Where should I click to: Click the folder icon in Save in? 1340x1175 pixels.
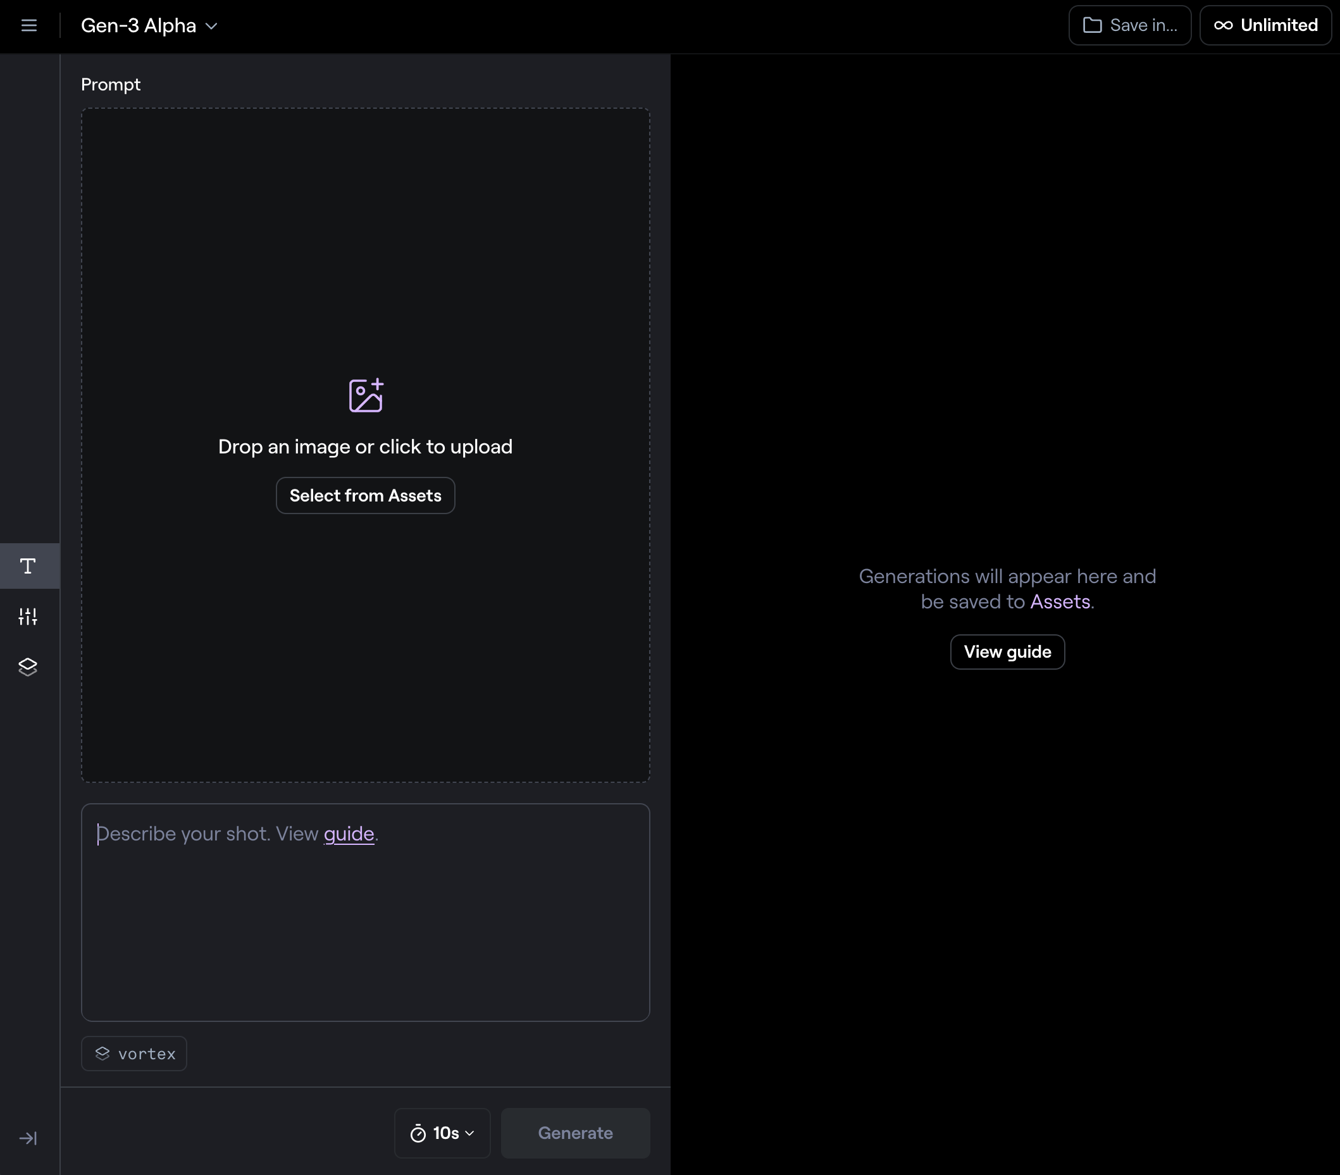click(1092, 25)
